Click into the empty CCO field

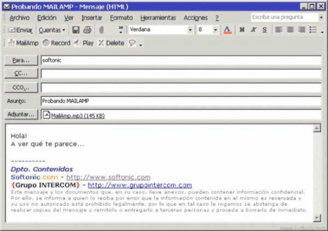(181, 87)
